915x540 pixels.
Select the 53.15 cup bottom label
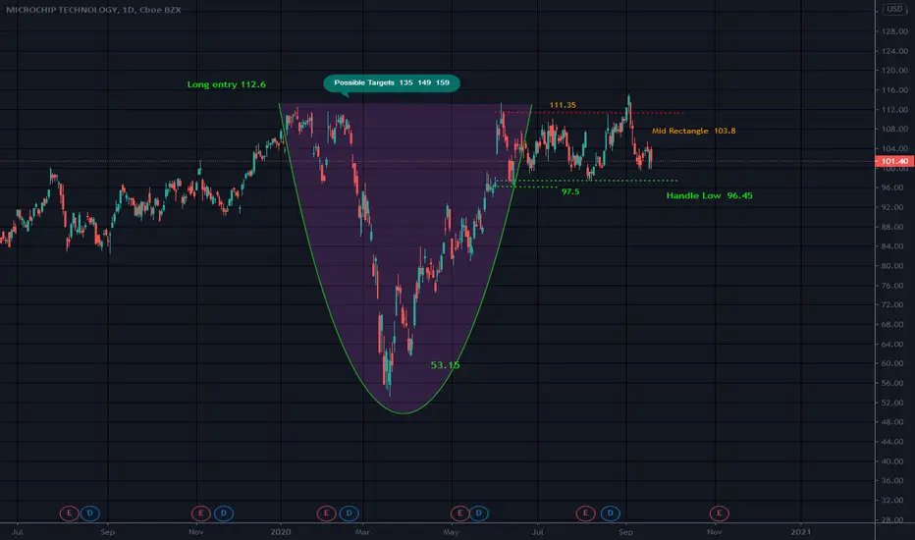(x=446, y=365)
